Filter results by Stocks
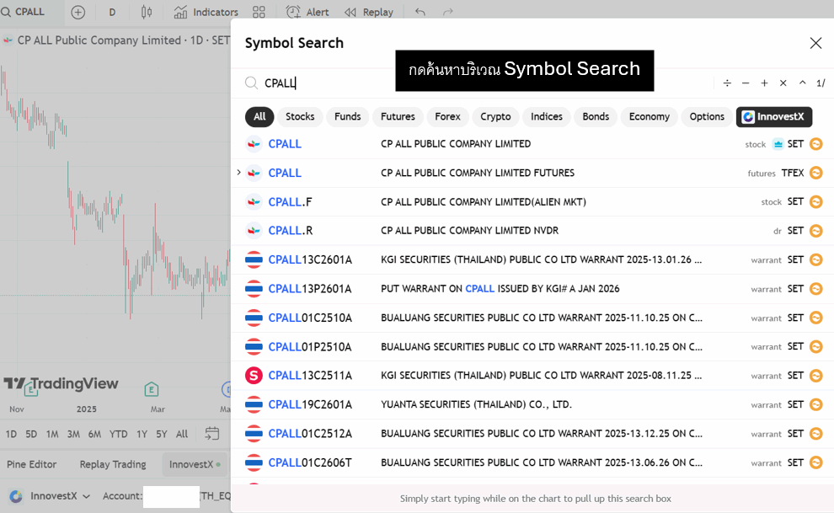 tap(300, 116)
